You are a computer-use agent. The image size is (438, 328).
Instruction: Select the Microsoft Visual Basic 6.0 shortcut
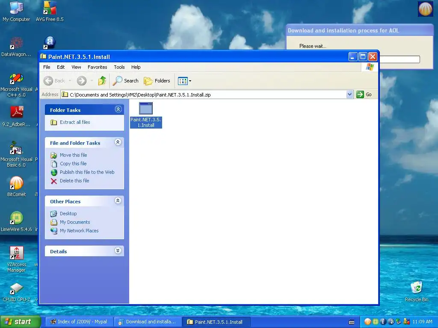[x=16, y=154]
